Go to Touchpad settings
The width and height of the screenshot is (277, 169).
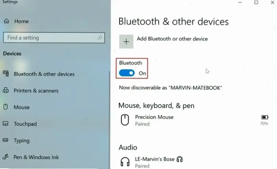pyautogui.click(x=25, y=124)
